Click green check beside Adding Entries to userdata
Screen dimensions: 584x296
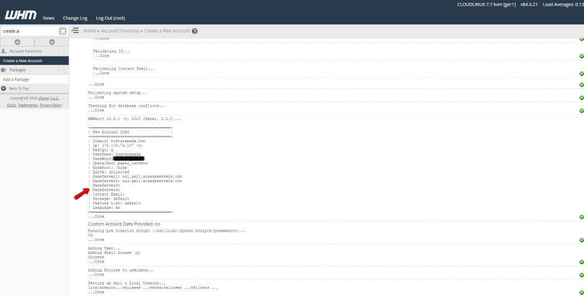(581, 275)
